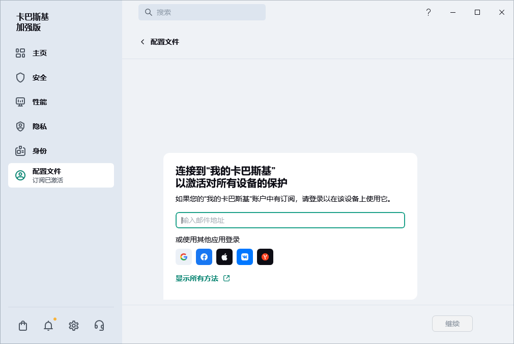Sign in with Yandex

tap(265, 257)
